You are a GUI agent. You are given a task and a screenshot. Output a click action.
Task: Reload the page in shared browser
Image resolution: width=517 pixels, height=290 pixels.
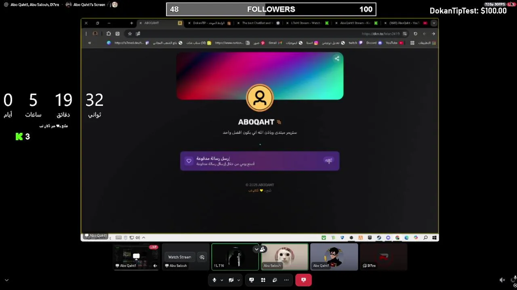(415, 34)
